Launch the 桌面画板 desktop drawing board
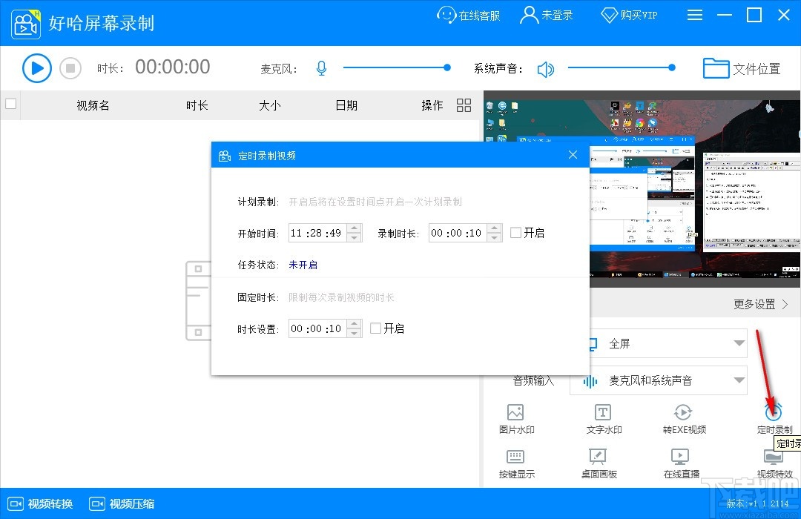 click(x=599, y=465)
